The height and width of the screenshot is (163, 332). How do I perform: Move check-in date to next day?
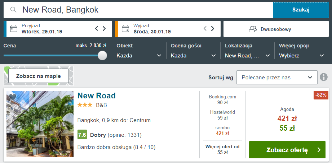click(x=104, y=28)
